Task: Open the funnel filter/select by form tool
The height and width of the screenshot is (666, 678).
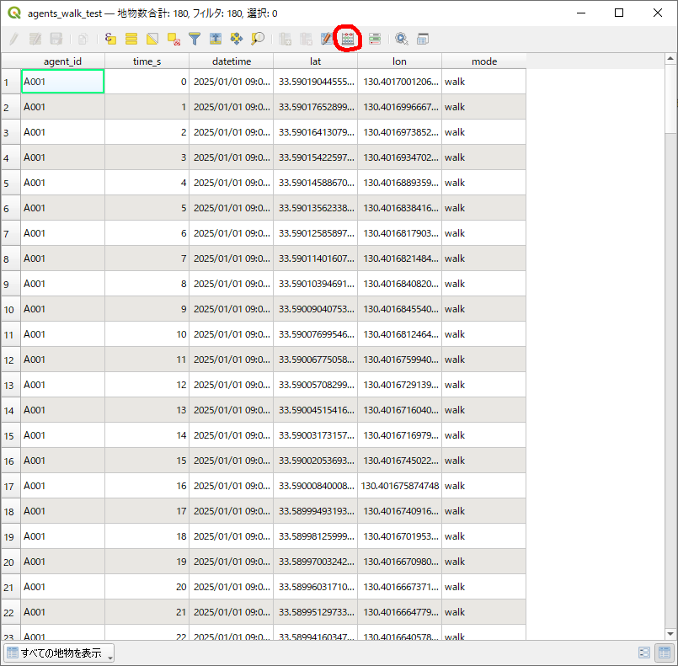Action: click(x=195, y=39)
